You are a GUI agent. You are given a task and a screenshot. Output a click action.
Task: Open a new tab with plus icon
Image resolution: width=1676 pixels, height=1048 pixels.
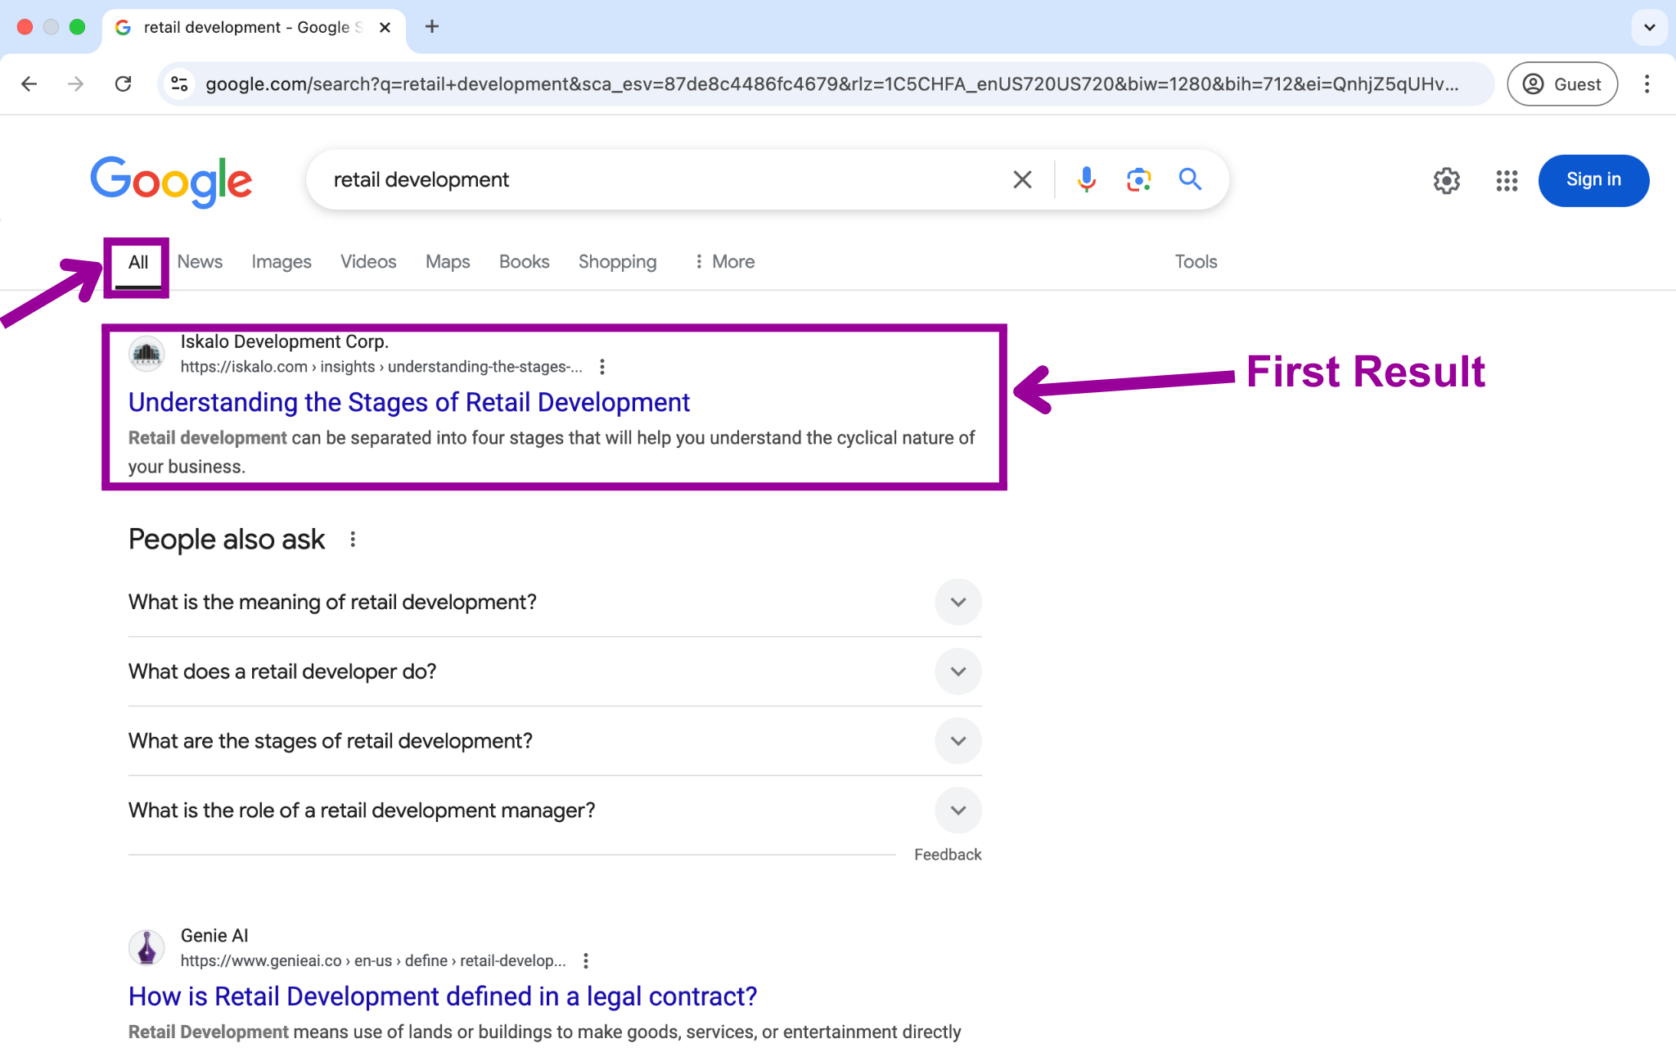[x=432, y=27]
